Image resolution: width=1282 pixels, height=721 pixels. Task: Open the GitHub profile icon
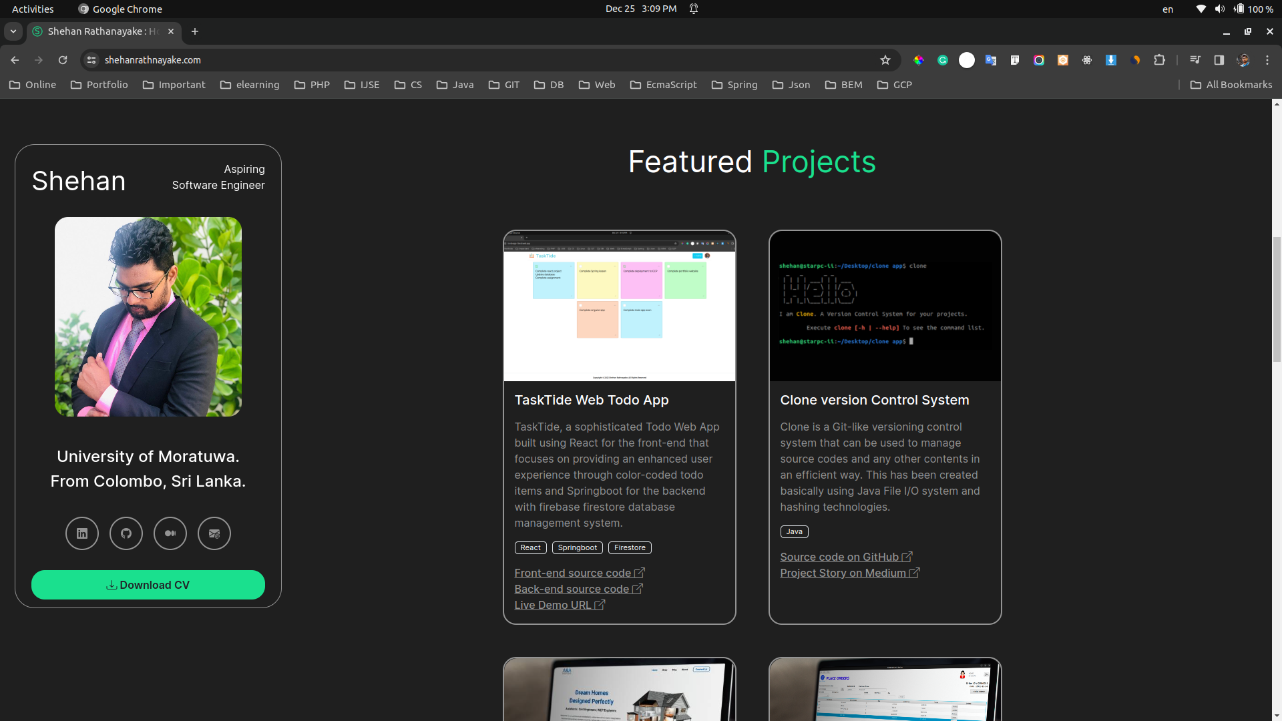(126, 533)
